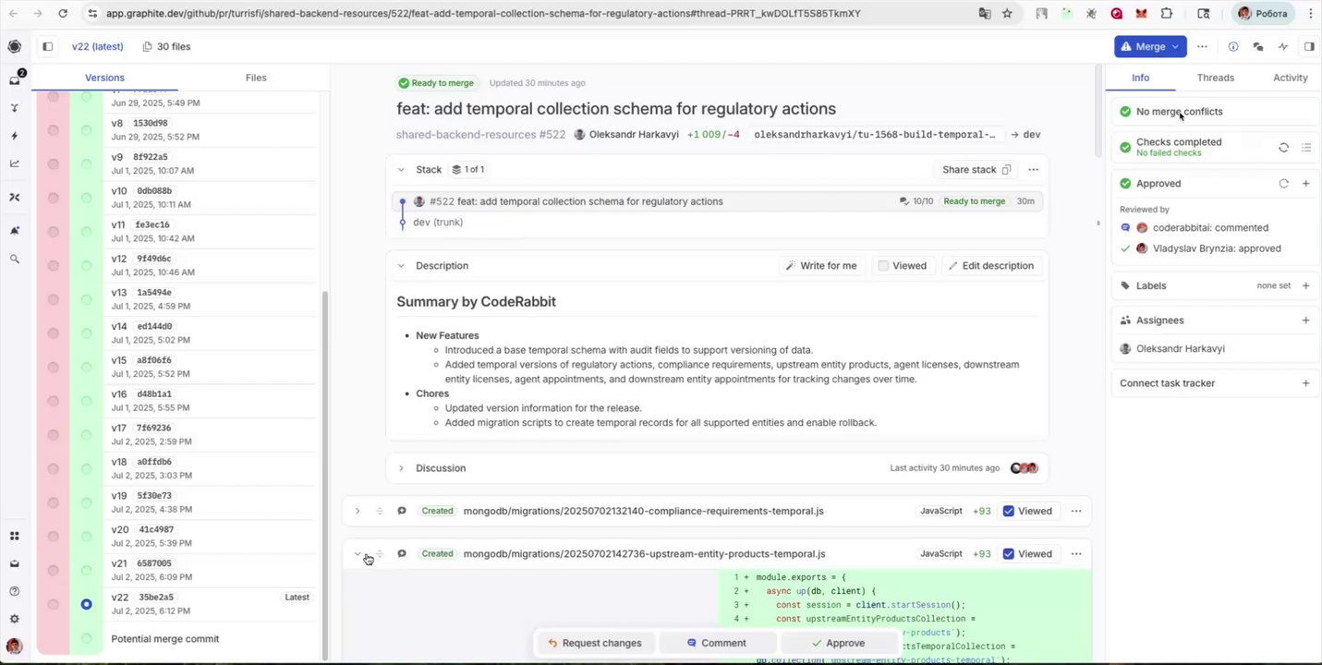Screen dimensions: 1322x665
Task: Click the activity pulse icon in top bar
Action: 1283,47
